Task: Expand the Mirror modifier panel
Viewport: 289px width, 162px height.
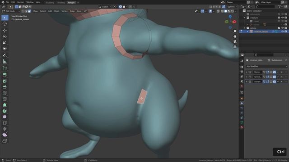Action: pyautogui.click(x=247, y=72)
